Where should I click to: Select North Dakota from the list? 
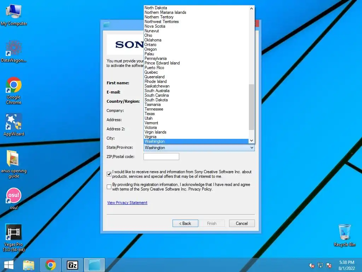pos(196,8)
